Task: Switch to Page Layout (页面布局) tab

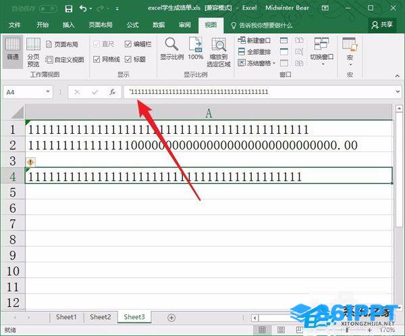Action: point(101,25)
